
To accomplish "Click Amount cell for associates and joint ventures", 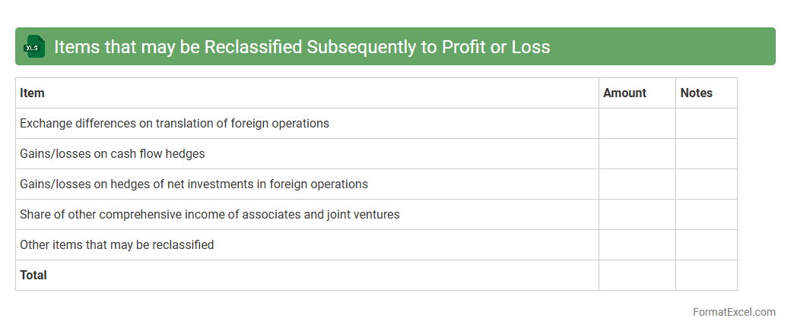I will tap(637, 214).
